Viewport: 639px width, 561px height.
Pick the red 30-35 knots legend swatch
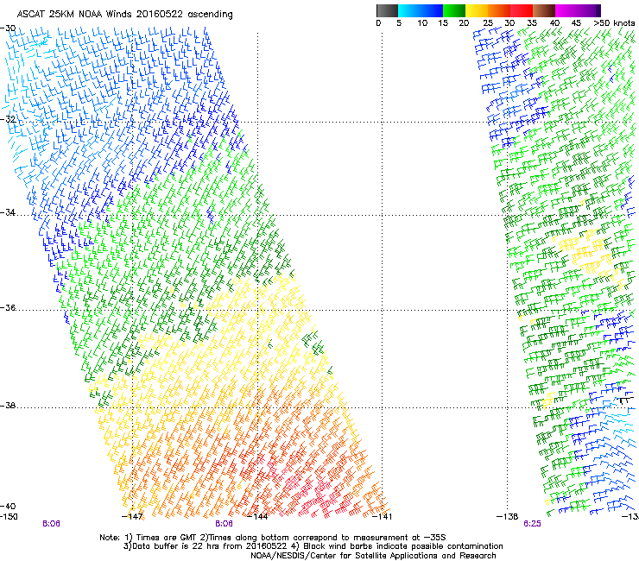[x=522, y=10]
